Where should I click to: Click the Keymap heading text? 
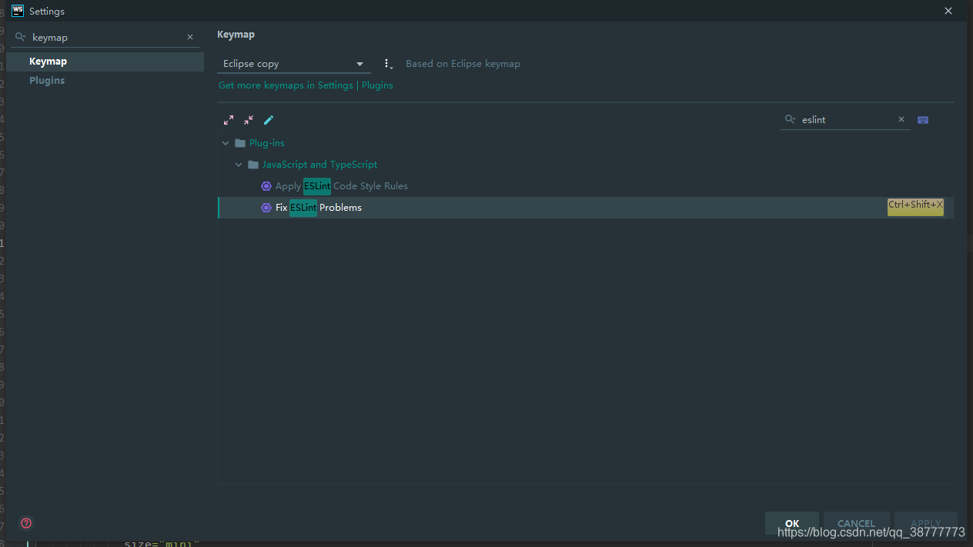point(236,35)
